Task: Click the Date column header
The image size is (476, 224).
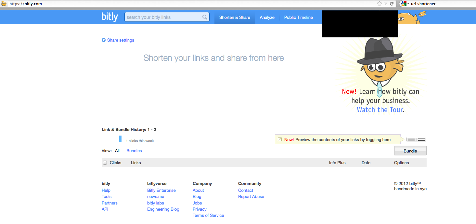Action: [x=366, y=163]
